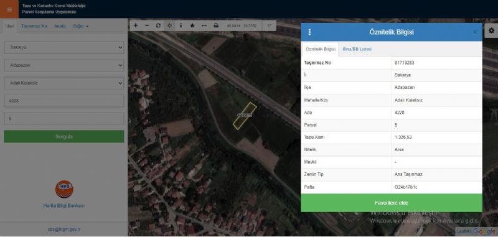The height and width of the screenshot is (237, 498).
Task: Click the Tapu Alanı value 1.326,53
Action: coord(403,137)
